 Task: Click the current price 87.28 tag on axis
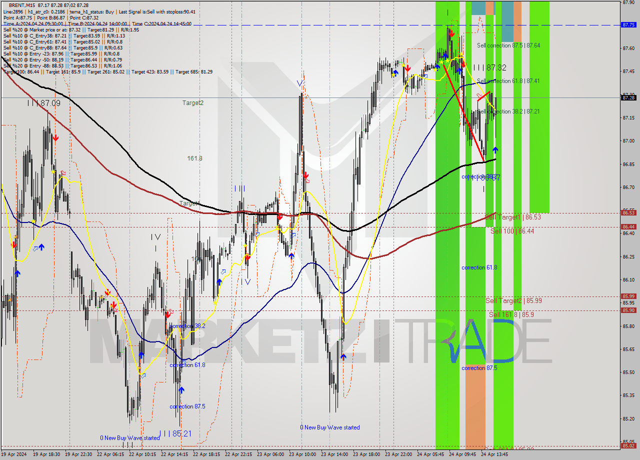pos(628,98)
